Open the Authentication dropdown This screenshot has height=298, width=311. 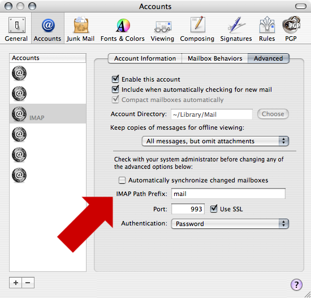[x=230, y=224]
